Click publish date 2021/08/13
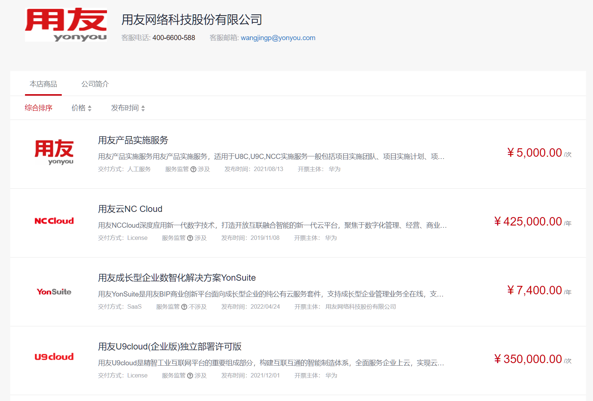The image size is (593, 401). pyautogui.click(x=268, y=169)
